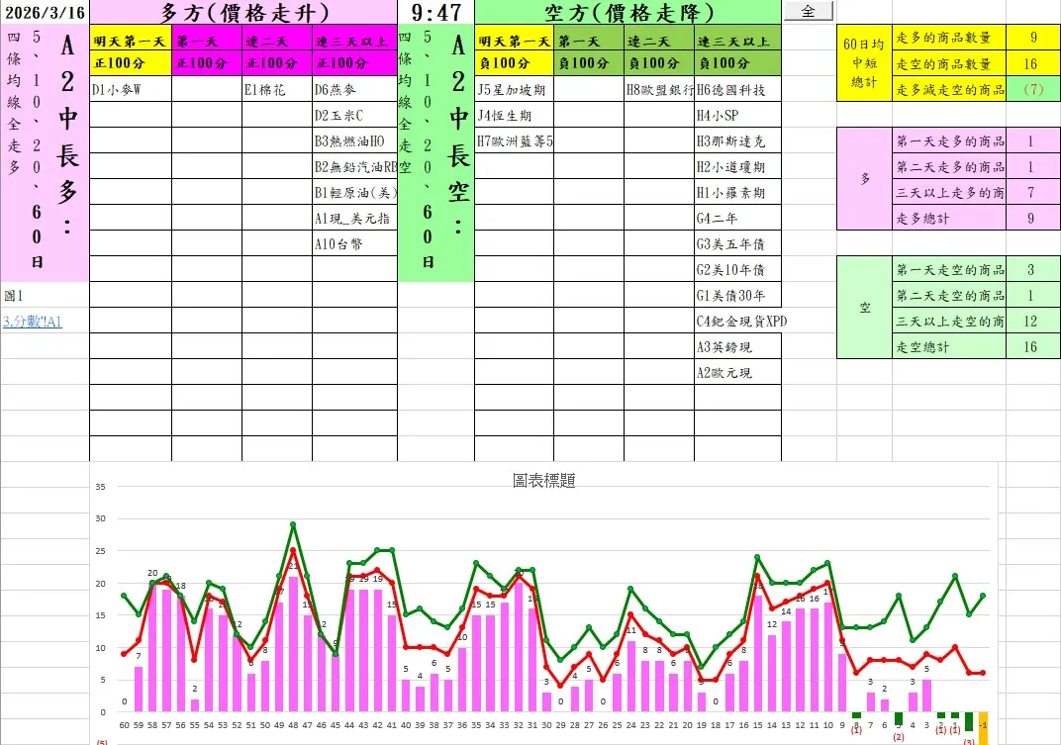This screenshot has width=1061, height=745.
Task: Select the 60日均中短總計 yellow cell
Action: [x=864, y=63]
